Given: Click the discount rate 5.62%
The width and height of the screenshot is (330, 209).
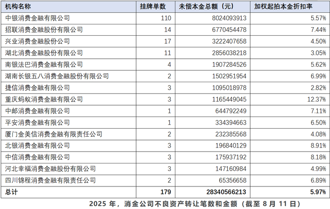Looking at the screenshot, I should pos(318,64).
